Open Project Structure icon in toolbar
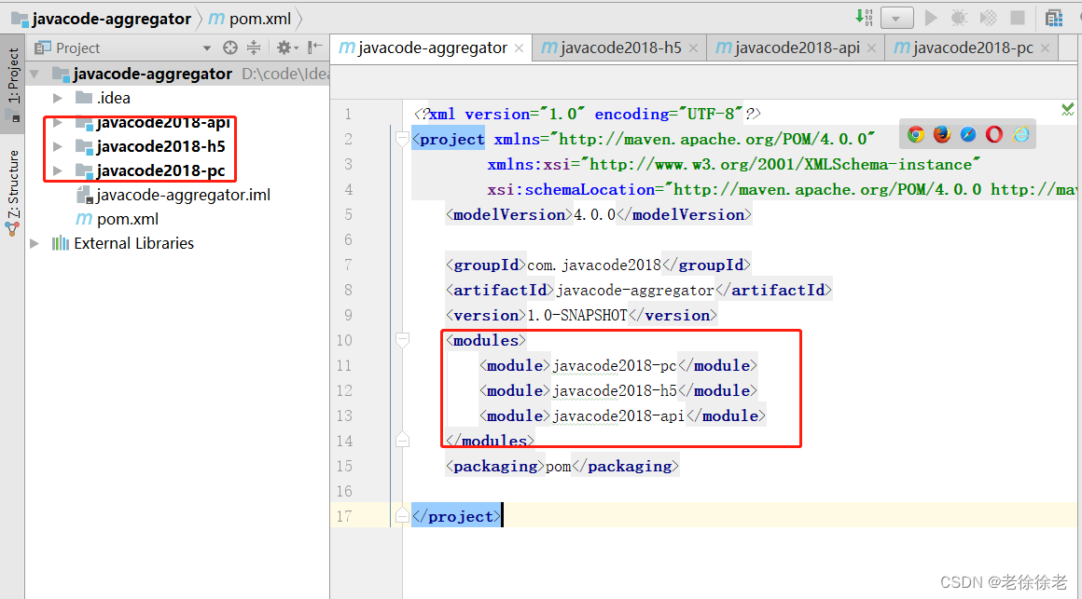Image resolution: width=1082 pixels, height=599 pixels. point(1054,18)
